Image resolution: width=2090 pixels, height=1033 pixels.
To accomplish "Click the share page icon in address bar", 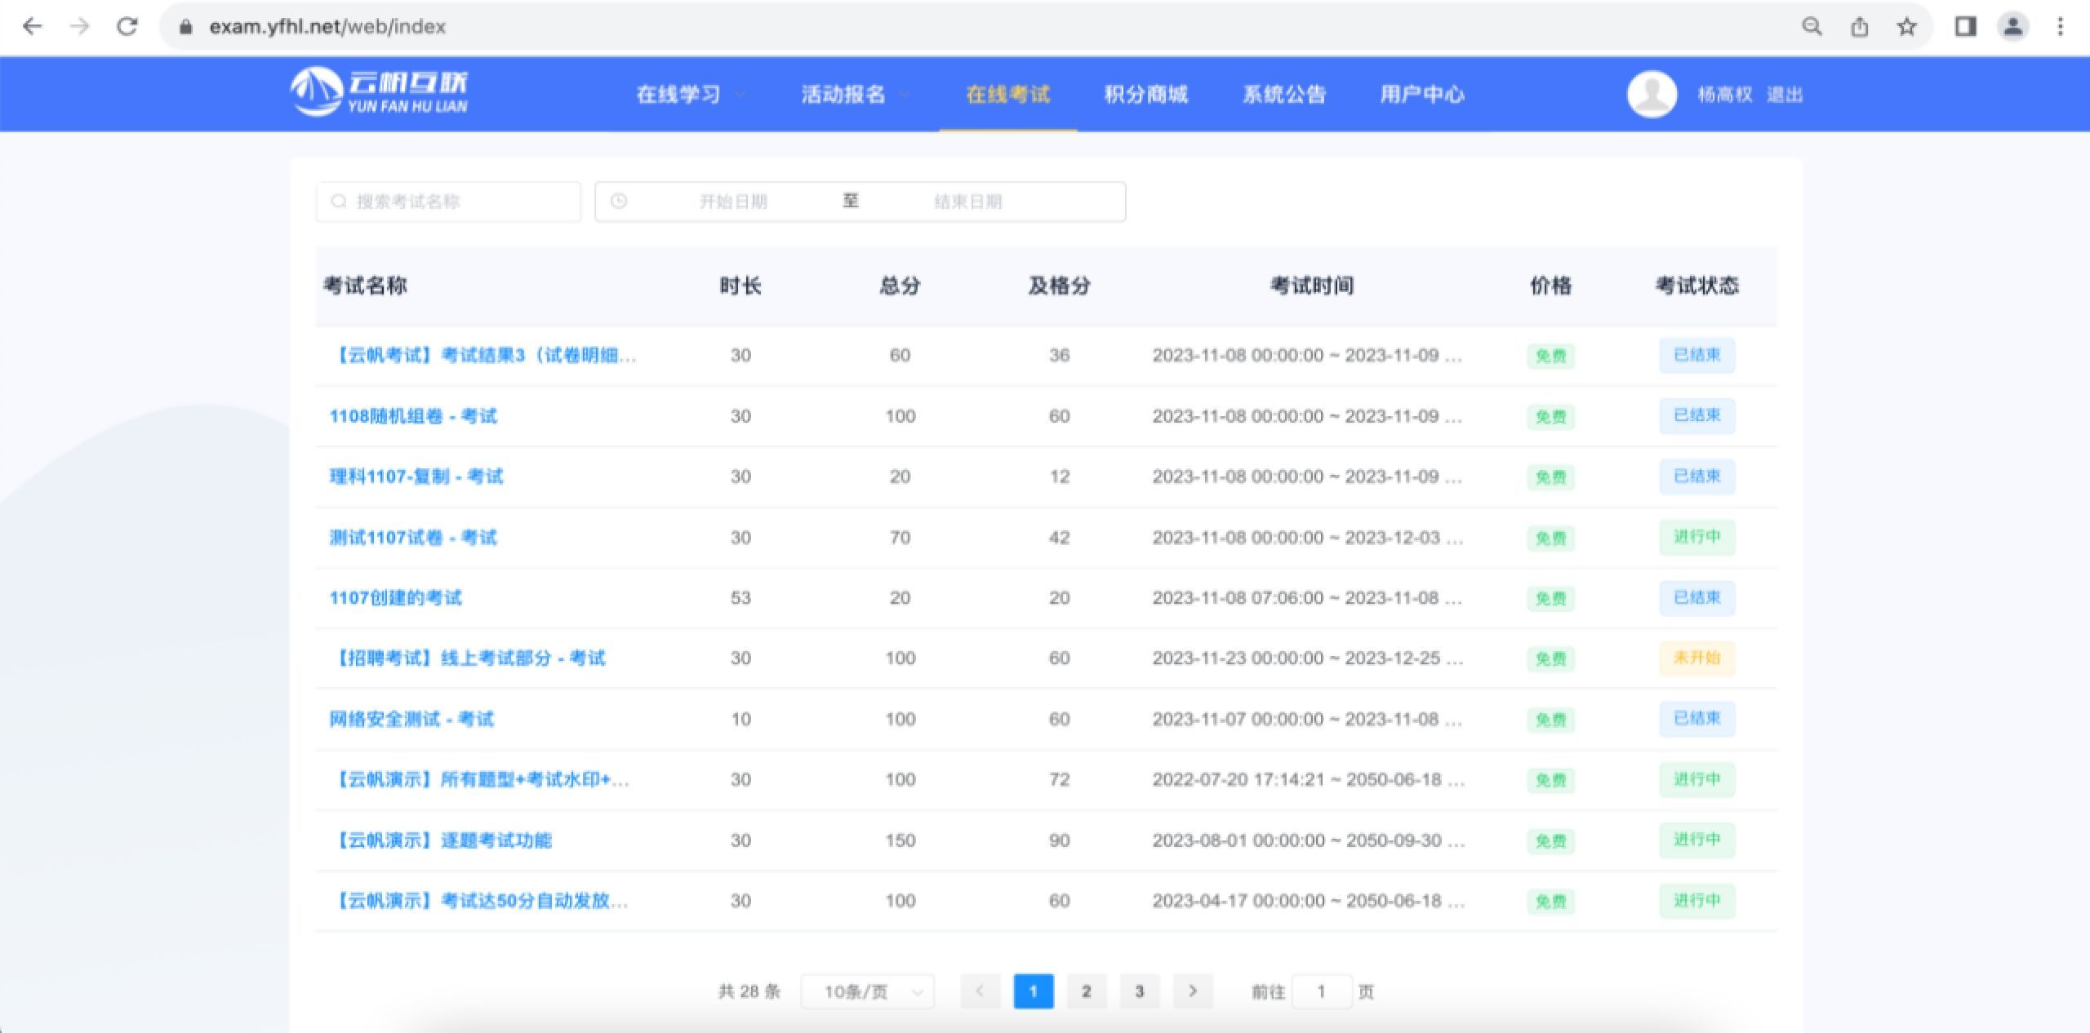I will click(x=1859, y=26).
